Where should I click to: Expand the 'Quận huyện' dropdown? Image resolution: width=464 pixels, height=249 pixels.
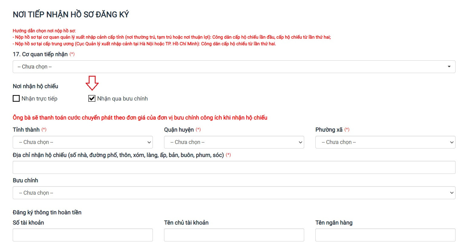click(x=234, y=142)
